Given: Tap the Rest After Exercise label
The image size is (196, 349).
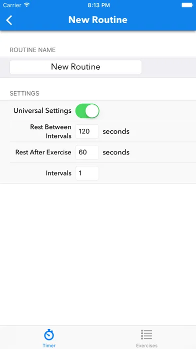Looking at the screenshot, I should pyautogui.click(x=43, y=152).
